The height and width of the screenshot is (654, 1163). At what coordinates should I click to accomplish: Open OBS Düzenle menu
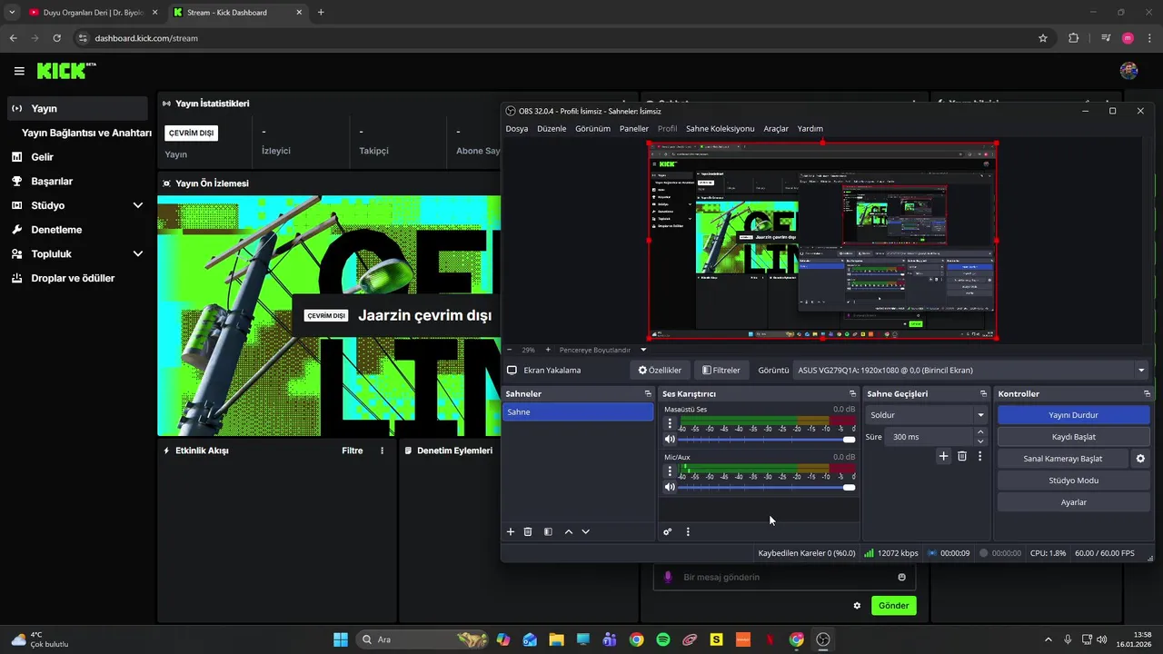pos(552,129)
